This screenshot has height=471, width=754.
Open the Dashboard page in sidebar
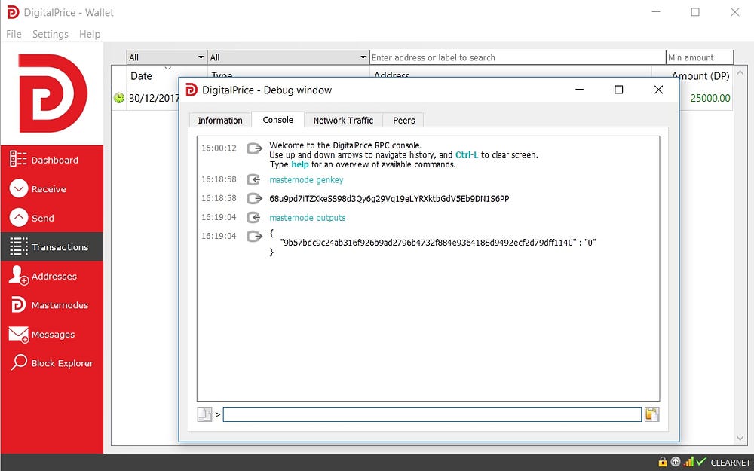pyautogui.click(x=51, y=160)
